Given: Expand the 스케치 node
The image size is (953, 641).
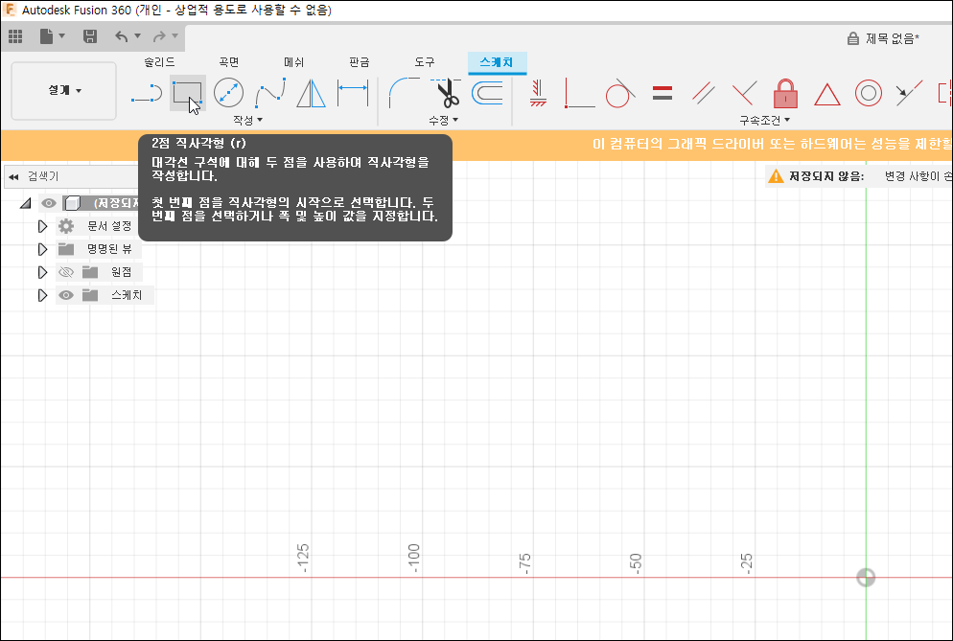Looking at the screenshot, I should pyautogui.click(x=42, y=295).
